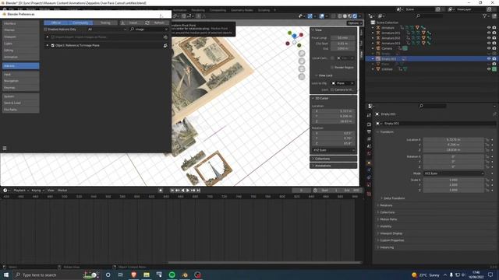Enable the Enabled Add-ons Only checkbox

point(45,30)
